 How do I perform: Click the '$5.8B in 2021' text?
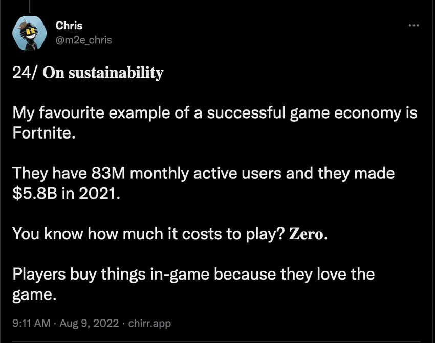point(66,193)
